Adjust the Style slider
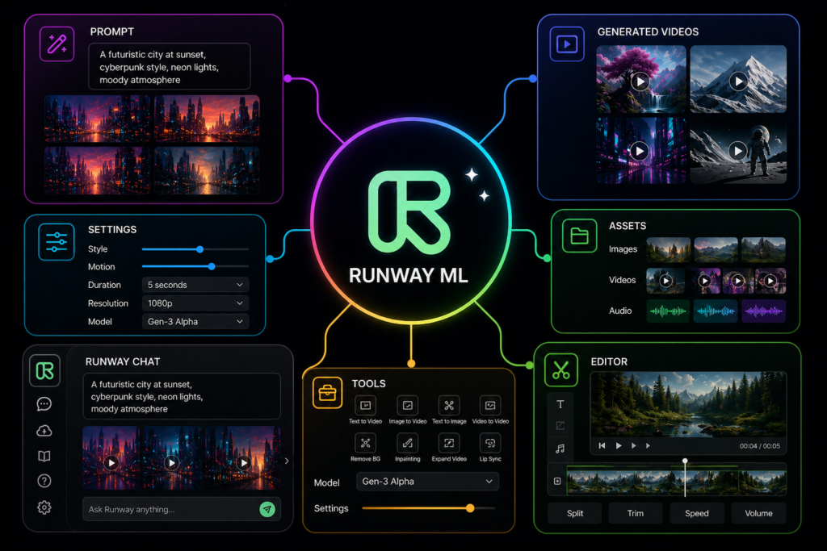The image size is (827, 551). coord(195,249)
